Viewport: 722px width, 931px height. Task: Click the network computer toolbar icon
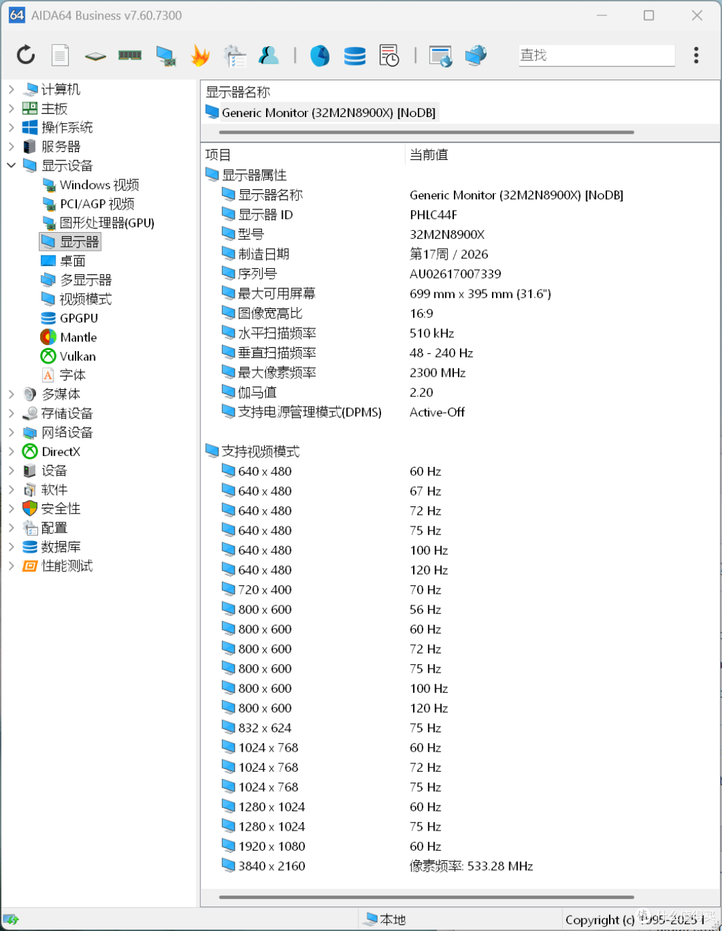coord(476,56)
